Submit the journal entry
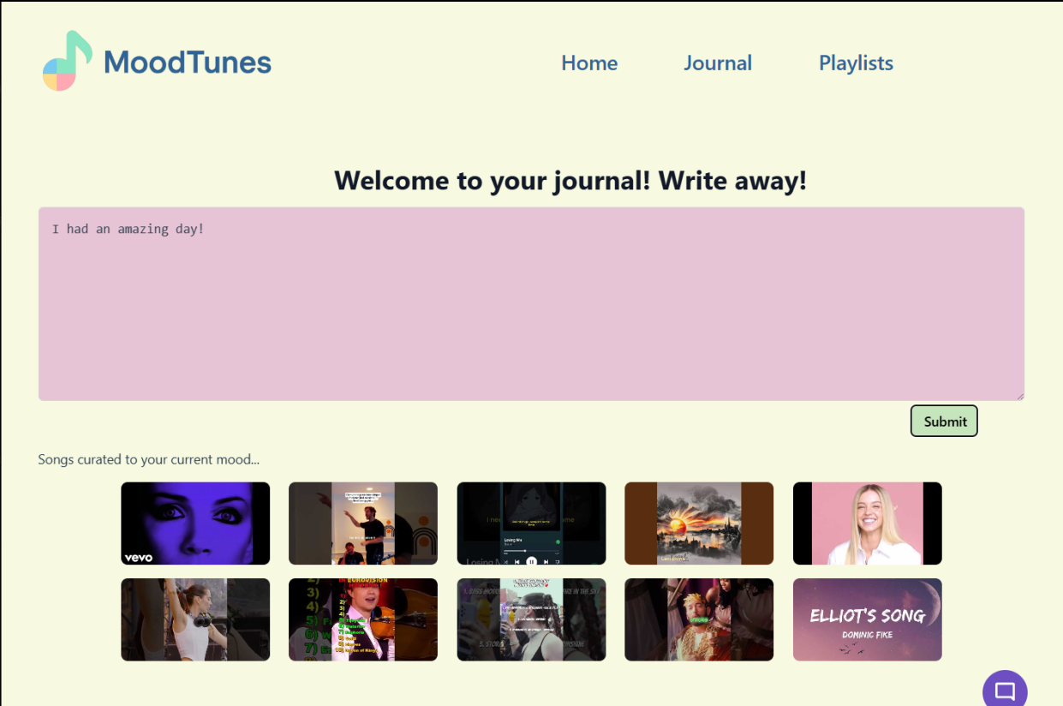The image size is (1063, 706). [944, 421]
